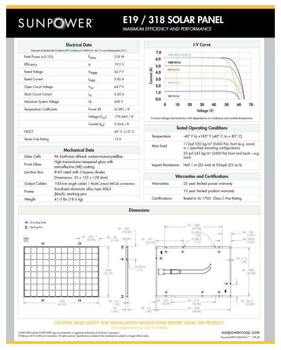Image resolution: width=281 pixels, height=350 pixels.
Task: Click the '2X 1200 [47.24]' dimension label
Action: [x=194, y=227]
